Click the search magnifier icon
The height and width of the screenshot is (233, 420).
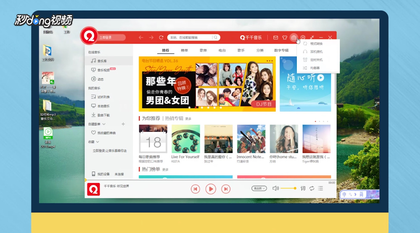216,38
